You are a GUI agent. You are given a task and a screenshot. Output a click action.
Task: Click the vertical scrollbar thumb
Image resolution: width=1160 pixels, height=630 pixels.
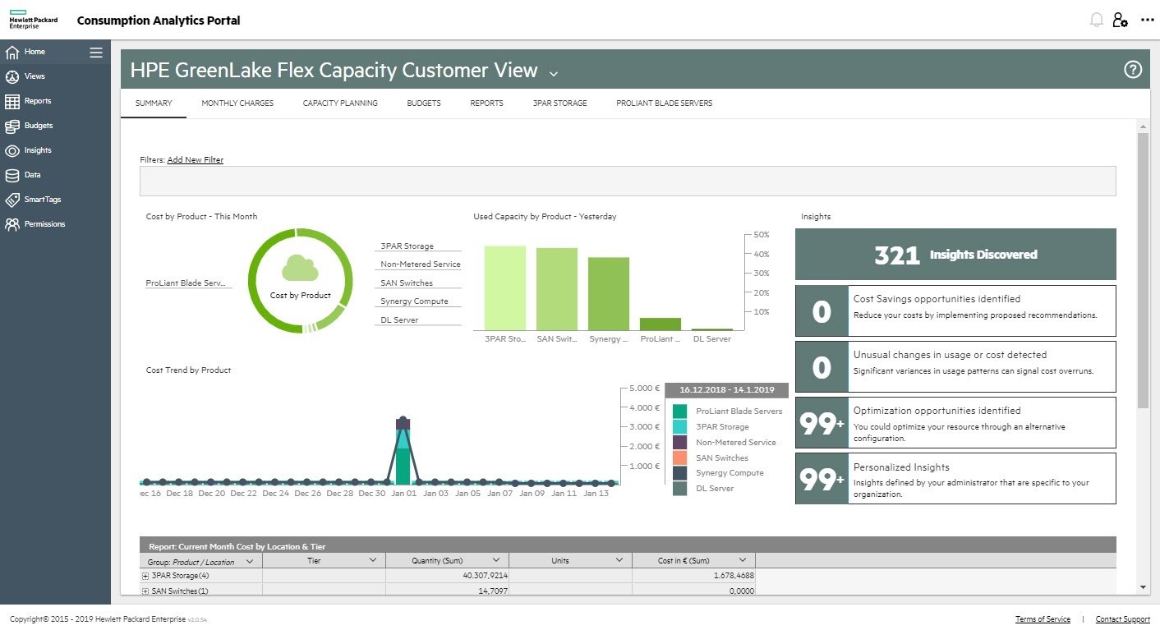(x=1143, y=269)
